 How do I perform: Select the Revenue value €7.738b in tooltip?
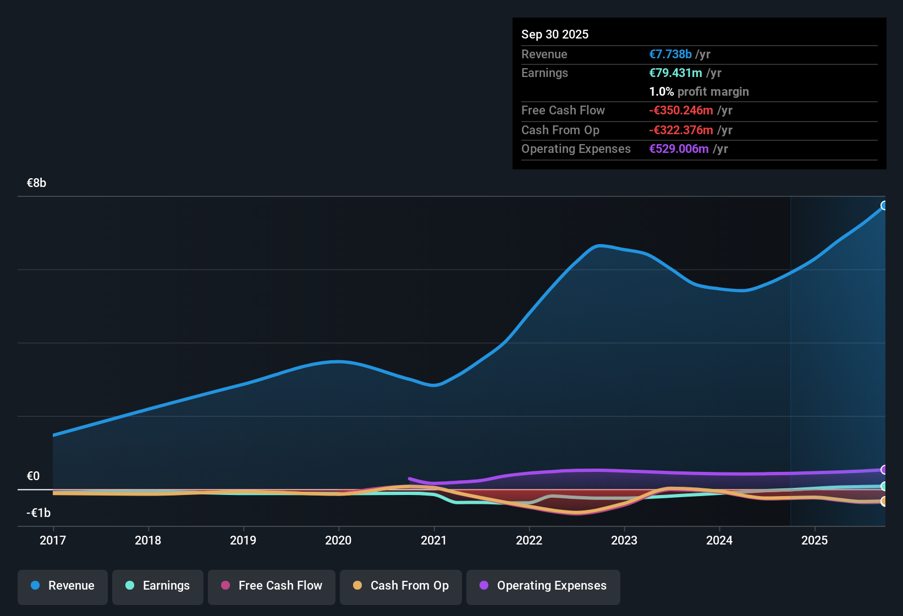[670, 54]
